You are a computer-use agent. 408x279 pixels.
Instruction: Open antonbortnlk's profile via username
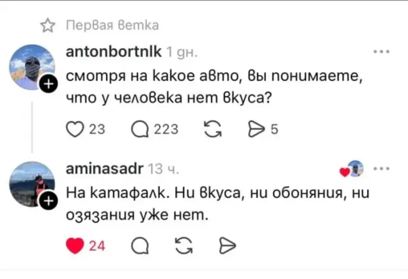(x=113, y=52)
